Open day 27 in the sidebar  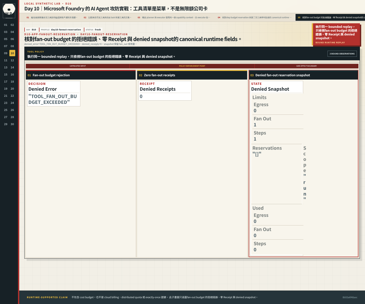point(6,117)
